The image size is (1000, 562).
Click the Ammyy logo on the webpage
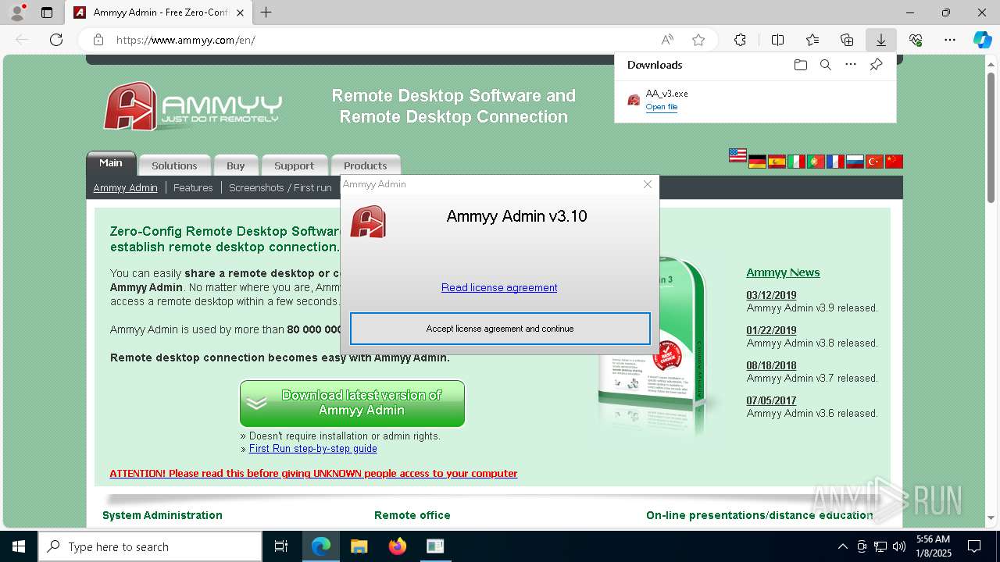pyautogui.click(x=192, y=106)
